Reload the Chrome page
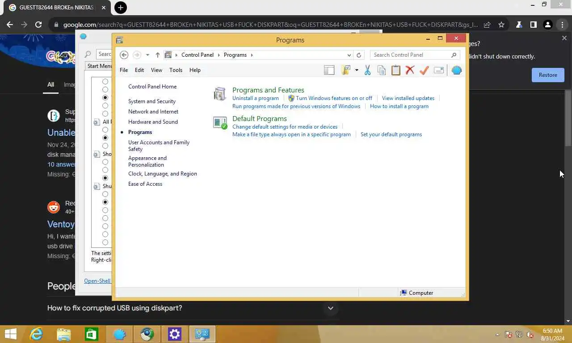 (38, 25)
